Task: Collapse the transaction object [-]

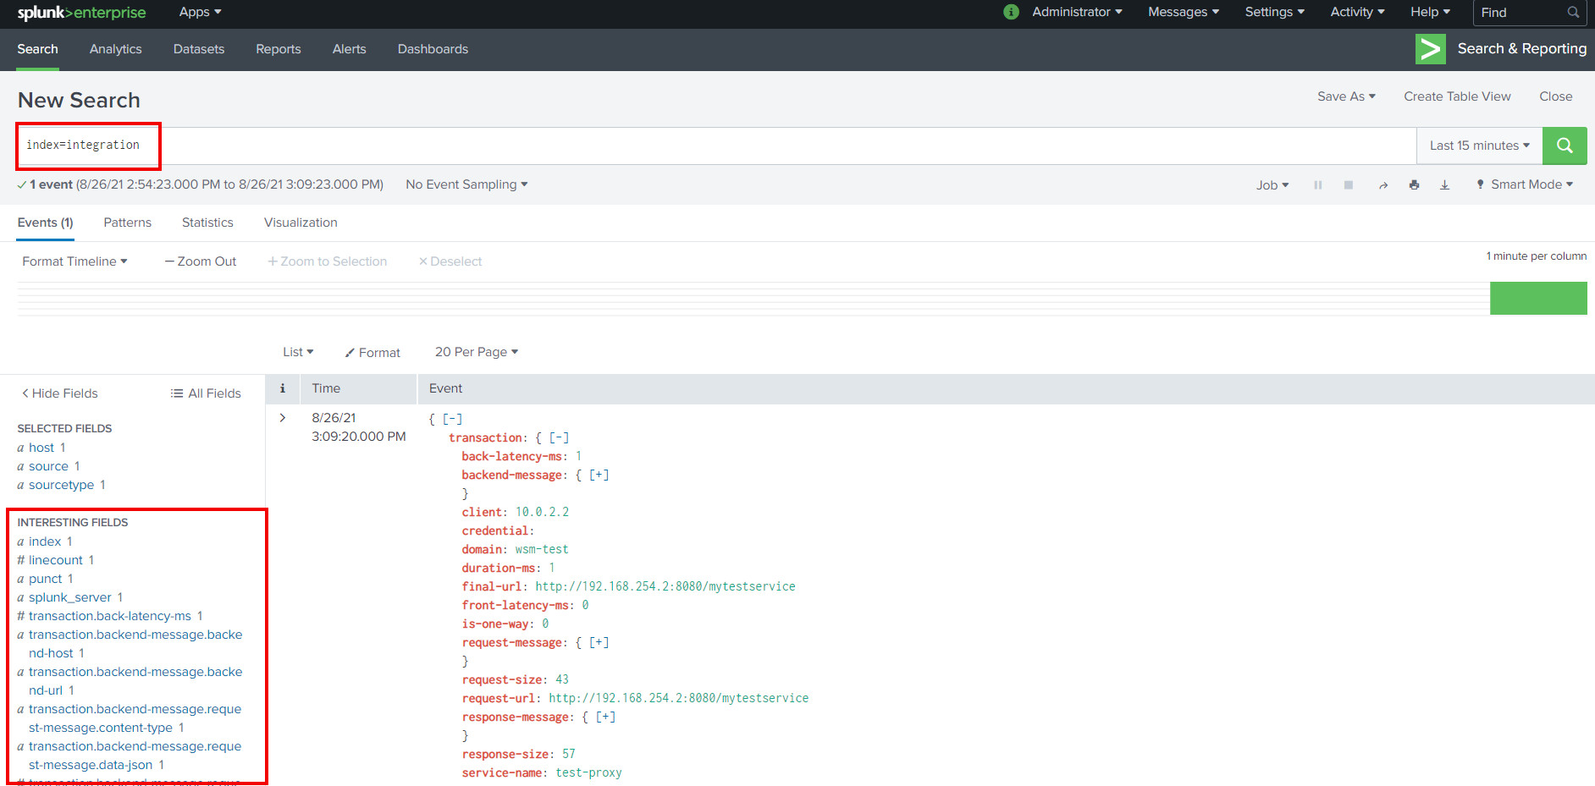Action: [x=560, y=437]
